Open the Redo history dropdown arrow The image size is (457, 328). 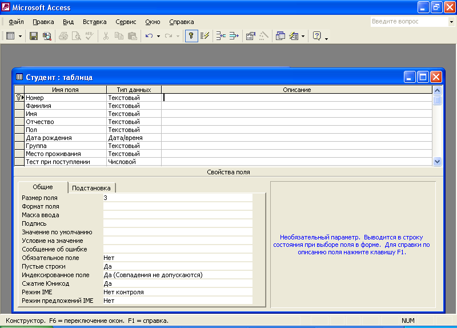click(178, 36)
